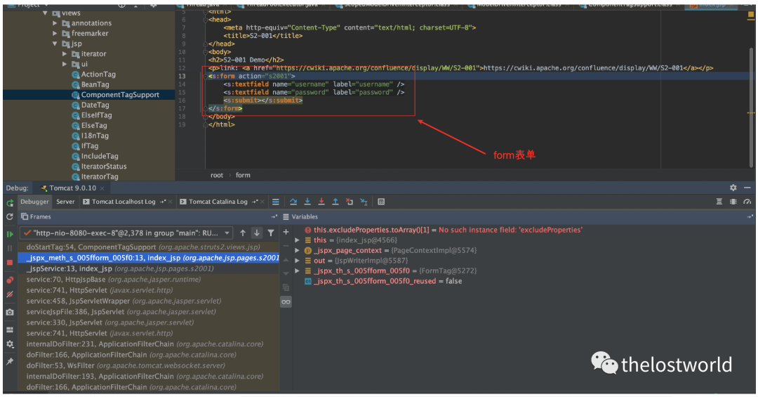Expand the freemarker folder
The height and width of the screenshot is (397, 758).
click(56, 33)
